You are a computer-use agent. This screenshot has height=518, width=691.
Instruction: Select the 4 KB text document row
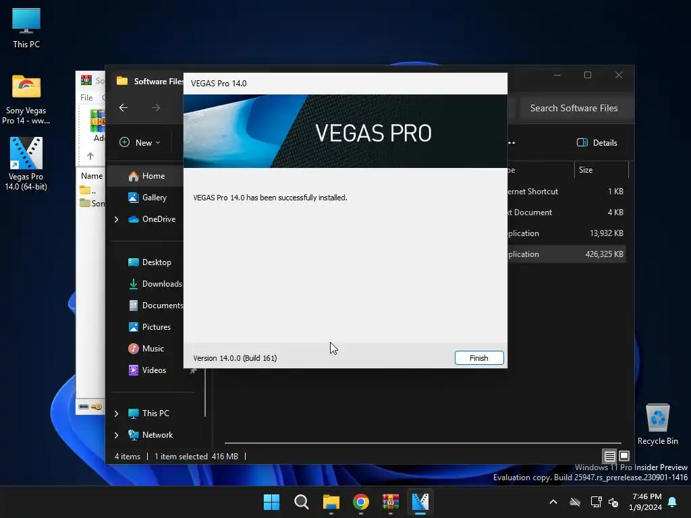[x=566, y=212]
